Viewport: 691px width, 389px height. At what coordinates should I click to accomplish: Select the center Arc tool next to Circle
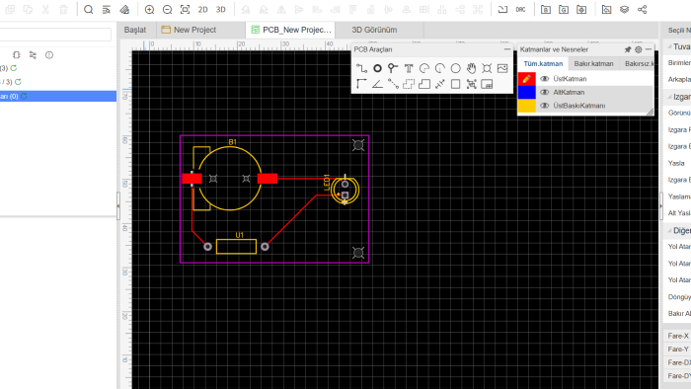tap(440, 68)
